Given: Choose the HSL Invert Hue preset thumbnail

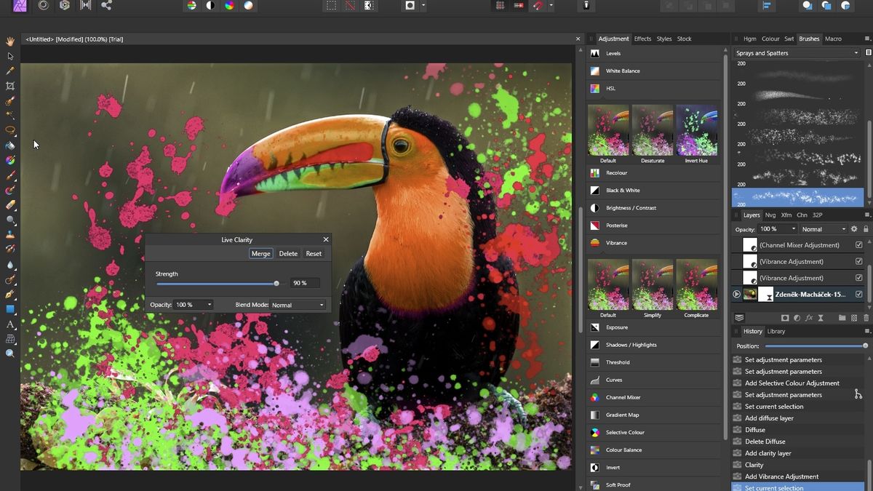Looking at the screenshot, I should click(x=696, y=130).
